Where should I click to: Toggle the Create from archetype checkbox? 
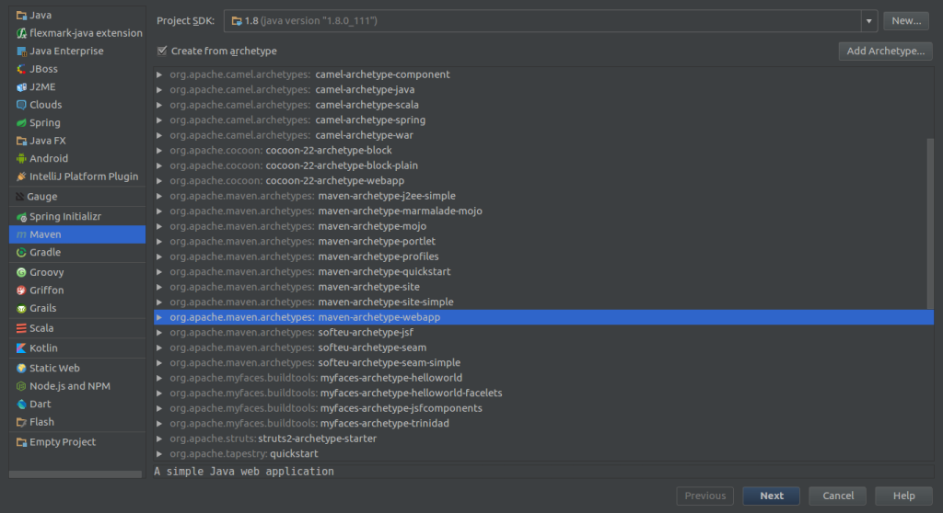click(162, 51)
